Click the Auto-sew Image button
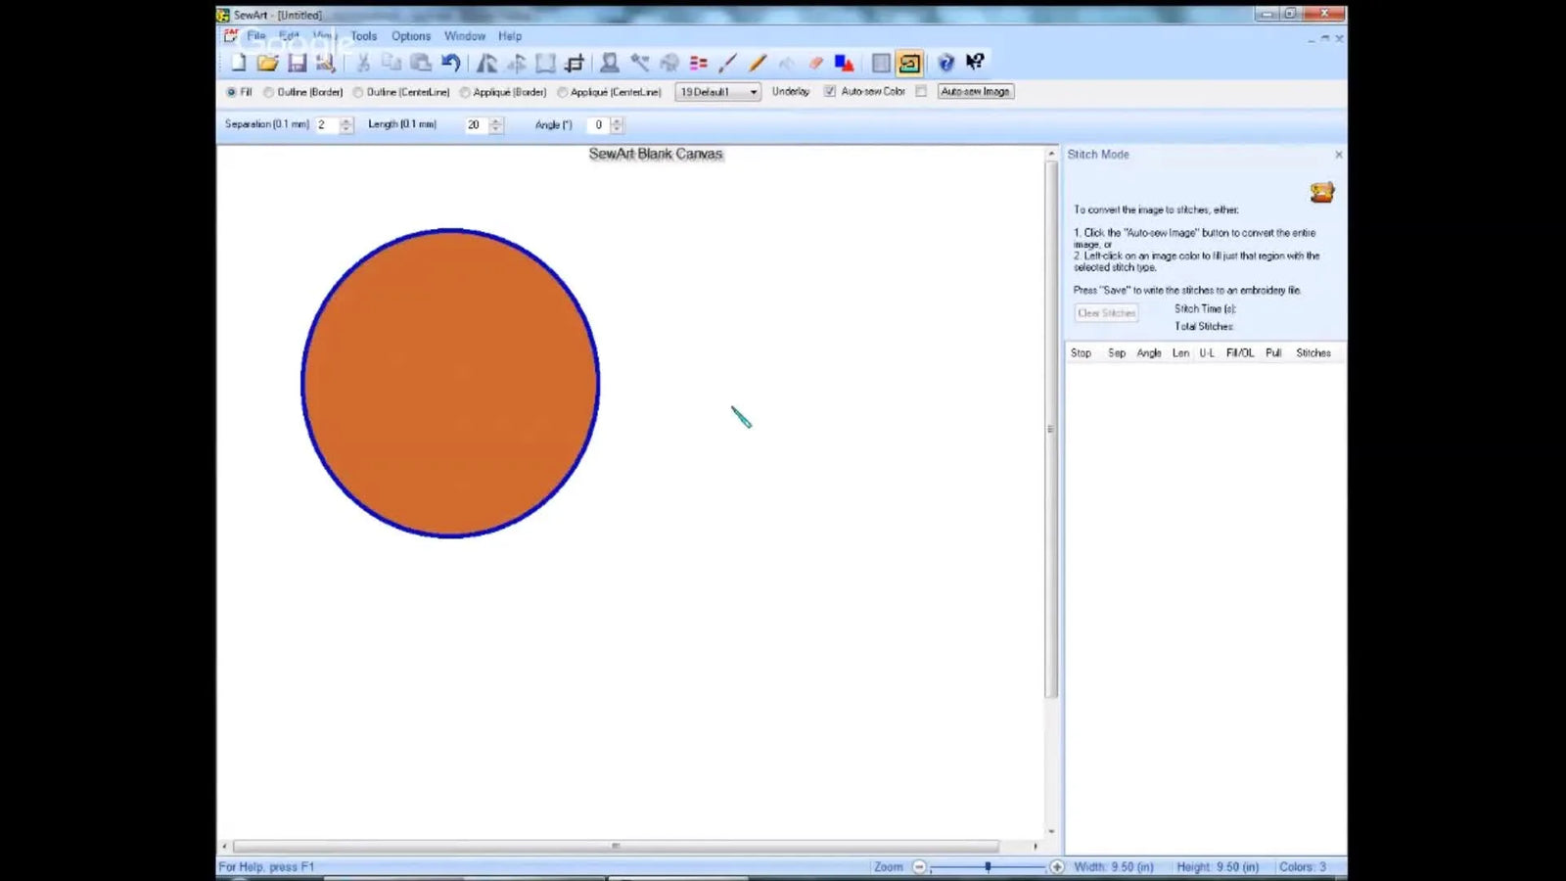The width and height of the screenshot is (1566, 881). (975, 91)
